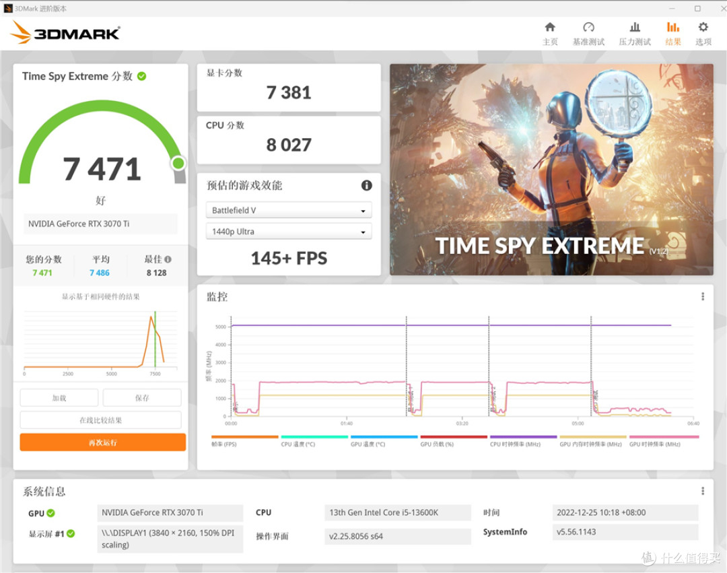Open the 监控 panel overflow menu dots

[x=702, y=296]
